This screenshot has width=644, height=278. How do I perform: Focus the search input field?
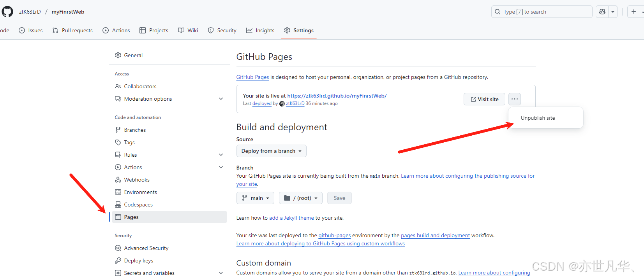coord(542,12)
